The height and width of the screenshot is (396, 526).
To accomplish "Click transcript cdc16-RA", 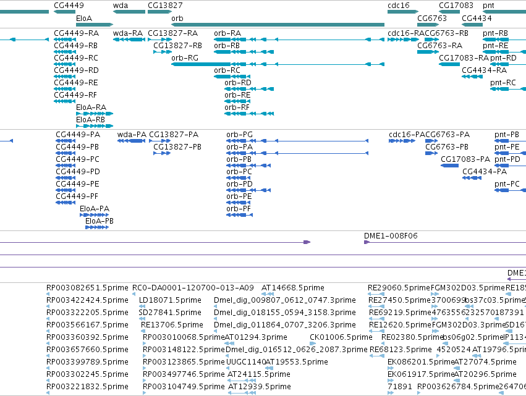I will [403, 40].
